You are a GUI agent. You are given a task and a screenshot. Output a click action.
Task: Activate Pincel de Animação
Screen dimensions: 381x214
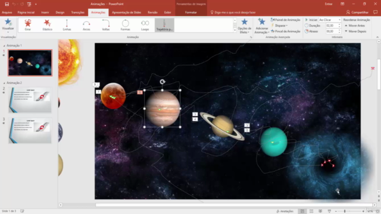pyautogui.click(x=286, y=32)
